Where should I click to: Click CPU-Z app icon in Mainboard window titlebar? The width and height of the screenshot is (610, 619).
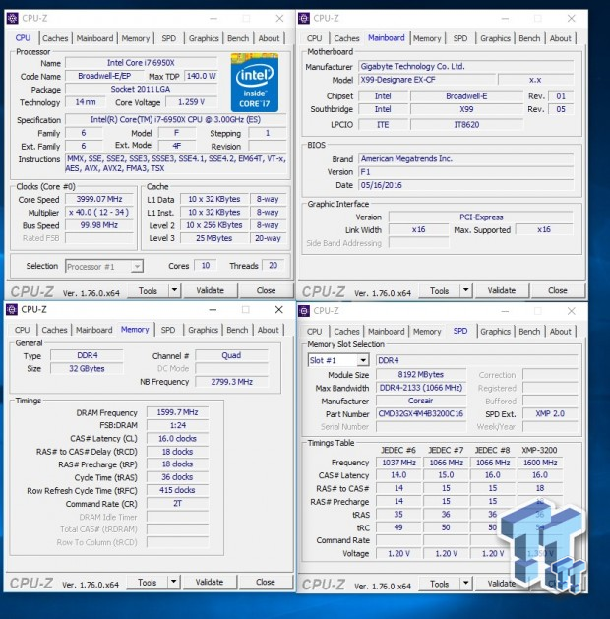304,18
